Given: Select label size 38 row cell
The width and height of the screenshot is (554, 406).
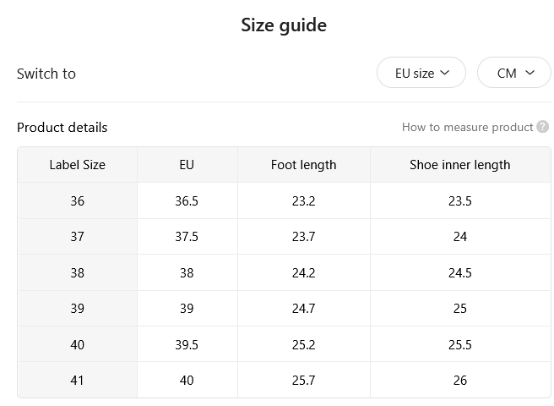Looking at the screenshot, I should (78, 272).
